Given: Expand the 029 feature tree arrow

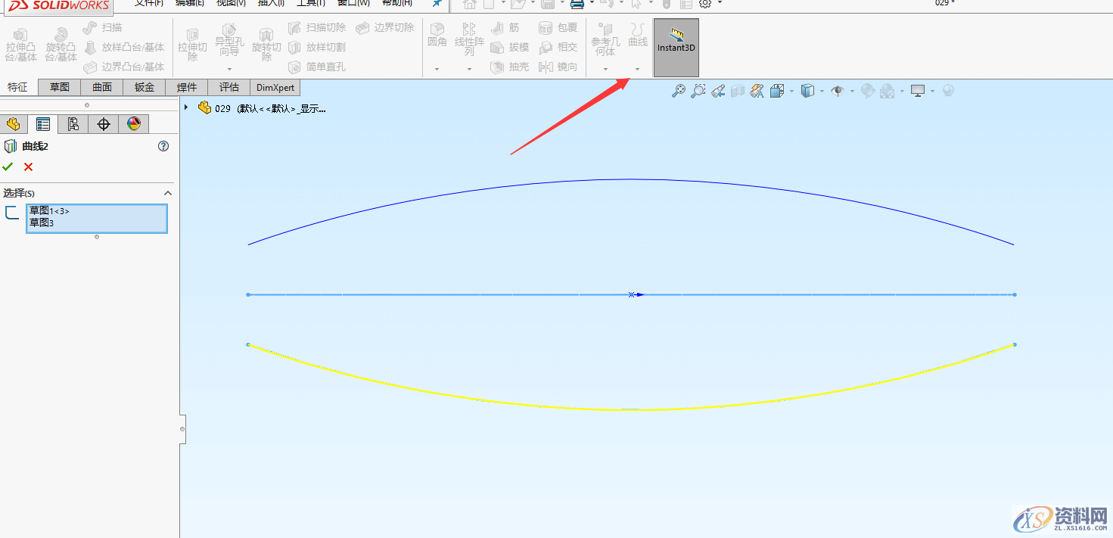Looking at the screenshot, I should coord(185,107).
